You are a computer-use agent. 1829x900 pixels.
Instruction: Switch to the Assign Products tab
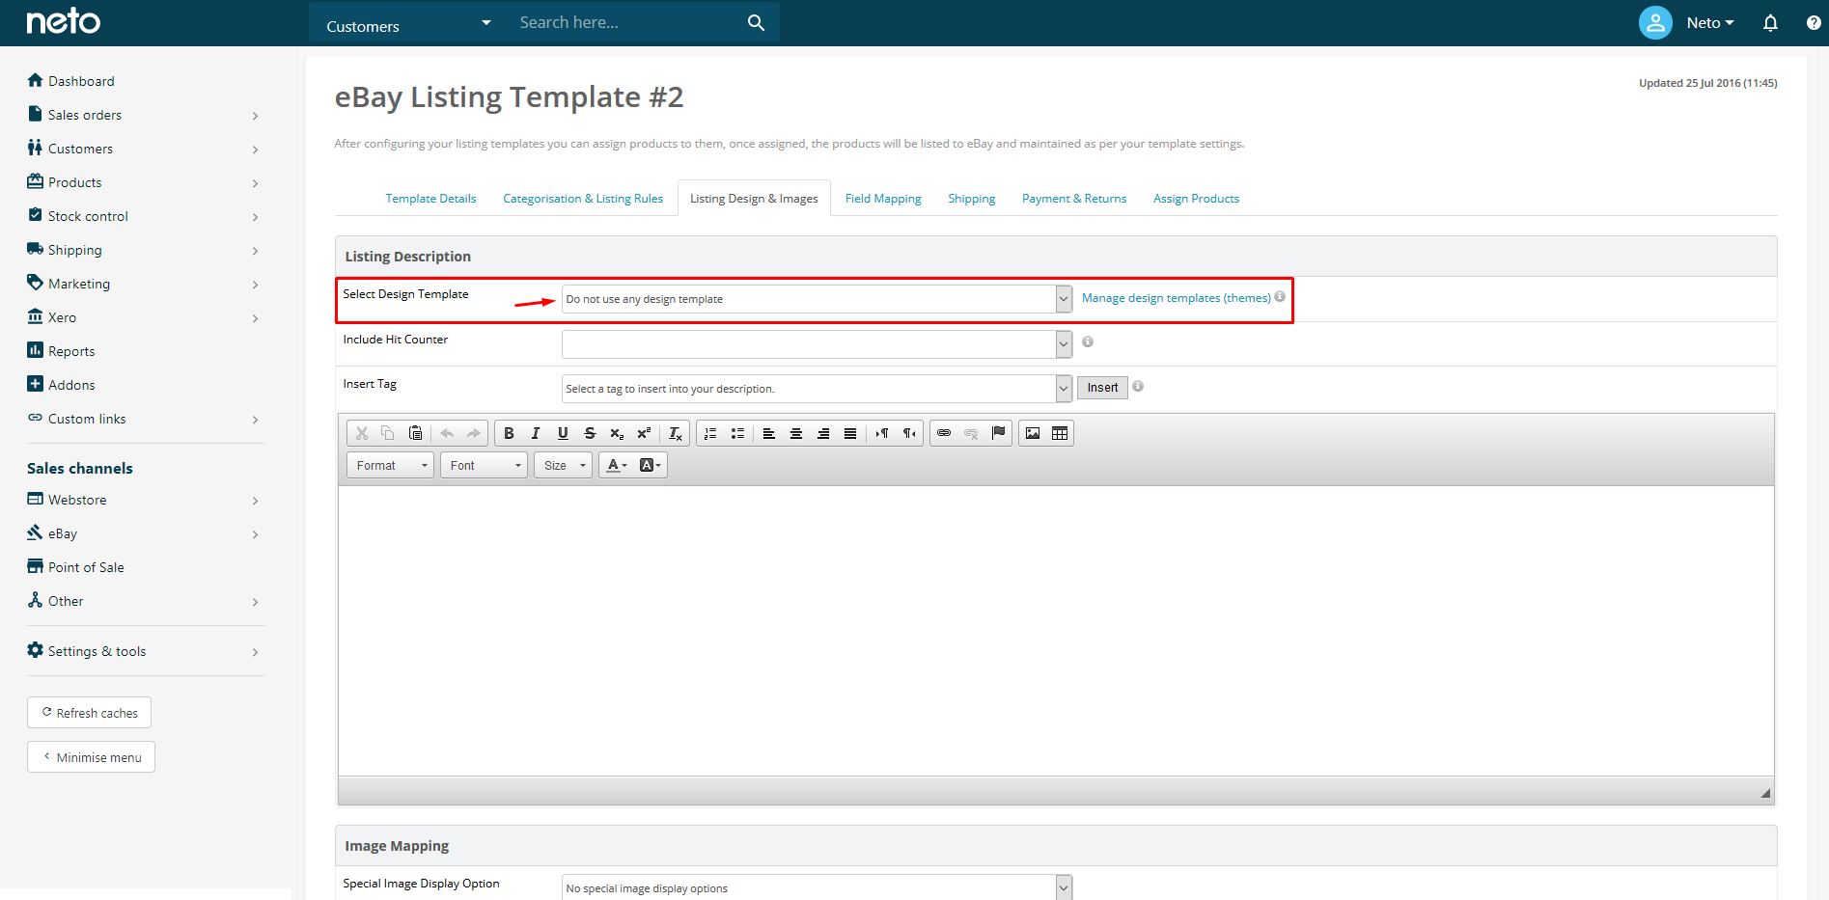pos(1196,199)
